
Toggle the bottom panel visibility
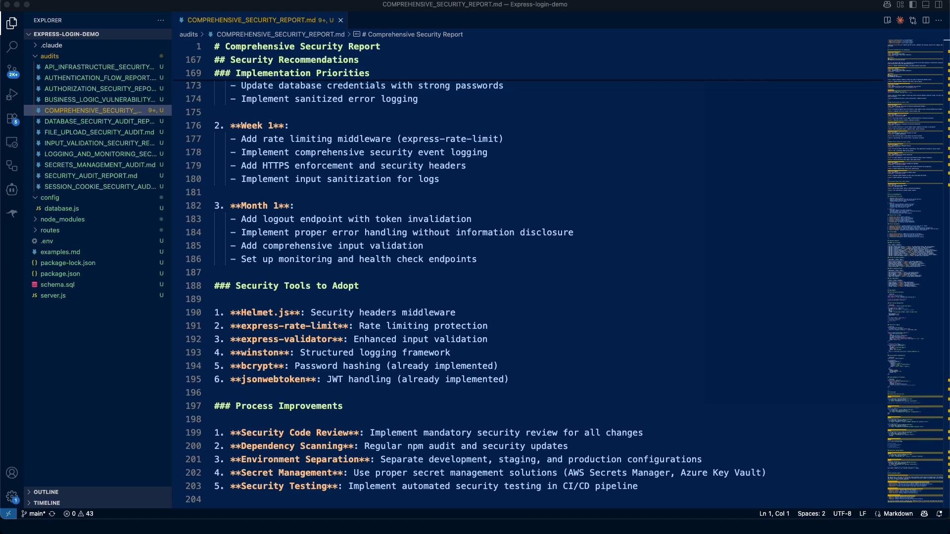926,4
